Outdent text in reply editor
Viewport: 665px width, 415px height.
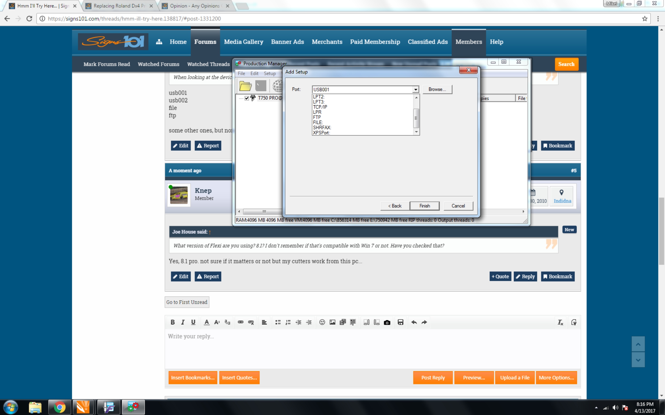pyautogui.click(x=299, y=322)
